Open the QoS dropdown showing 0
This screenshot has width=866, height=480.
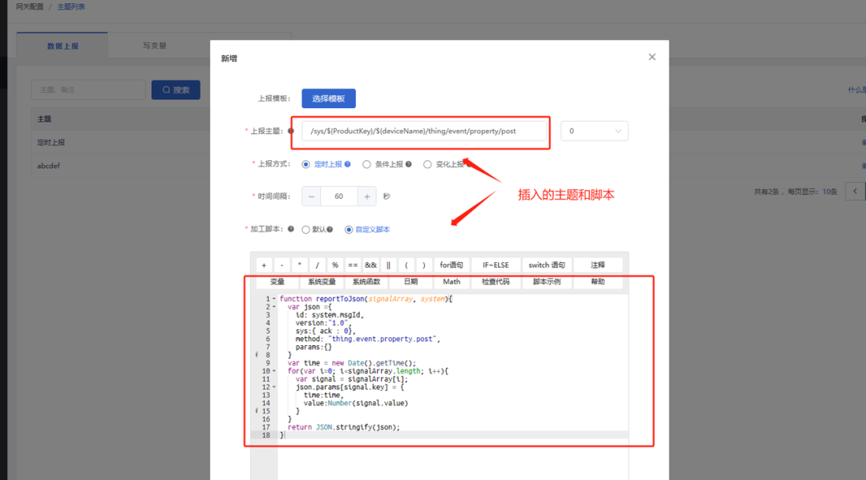pos(593,131)
